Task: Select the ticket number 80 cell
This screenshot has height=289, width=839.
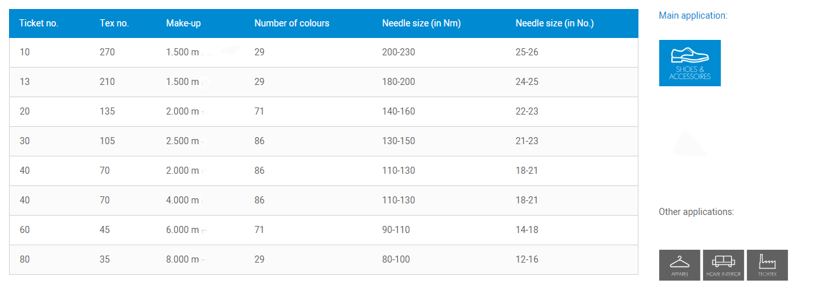Action: pos(25,259)
